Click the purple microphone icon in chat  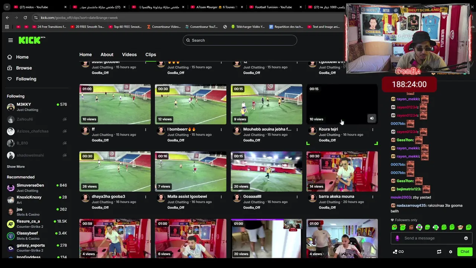pyautogui.click(x=397, y=238)
